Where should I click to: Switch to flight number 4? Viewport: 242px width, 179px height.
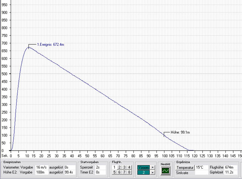129,167
